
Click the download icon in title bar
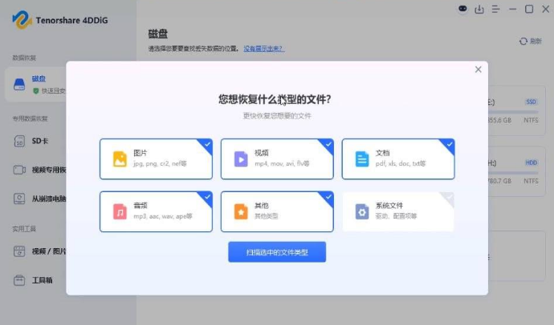(479, 9)
